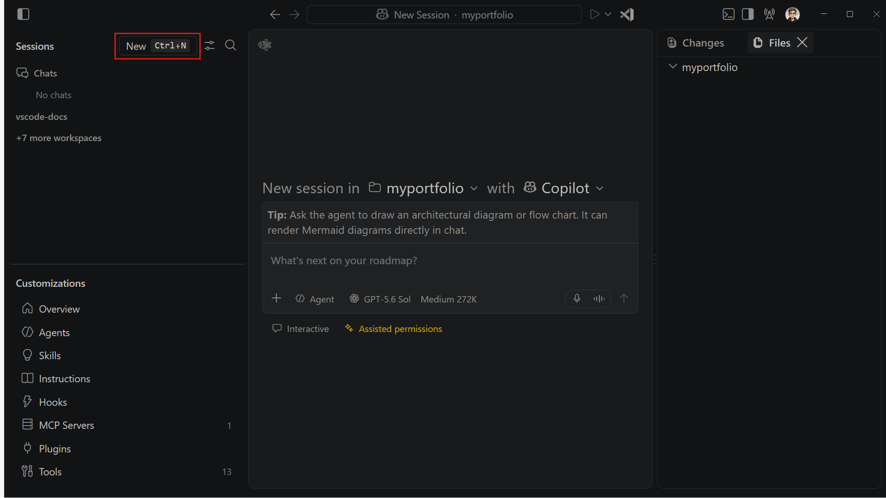Open the Plugins customization
Screen dimensions: 886x498
point(54,449)
